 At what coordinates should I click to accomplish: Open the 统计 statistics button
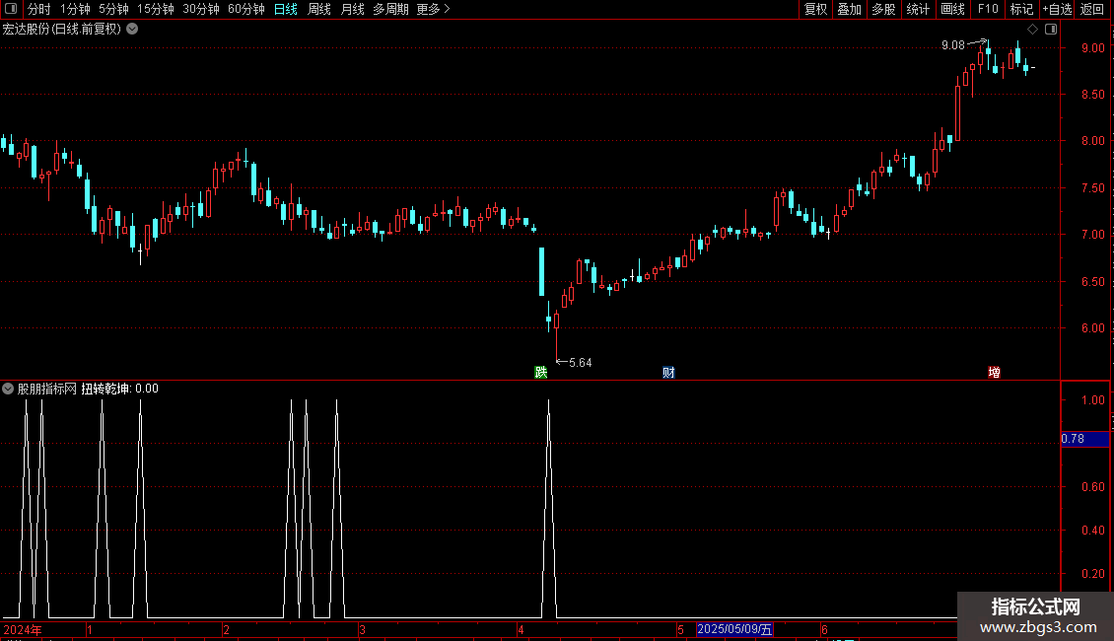(918, 9)
